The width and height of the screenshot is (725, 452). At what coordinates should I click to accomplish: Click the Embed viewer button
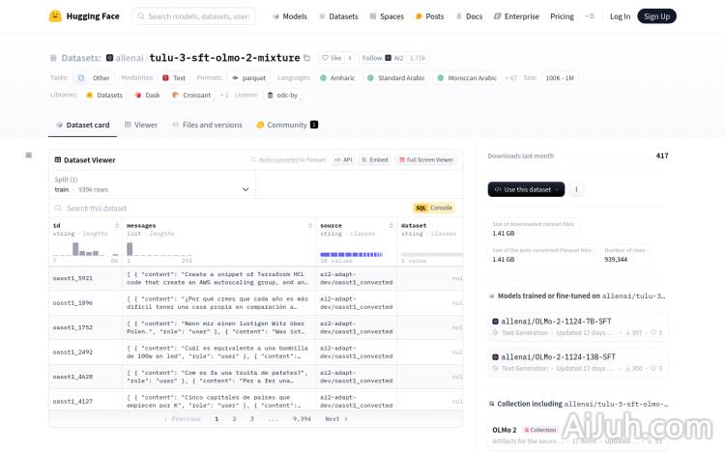click(375, 159)
